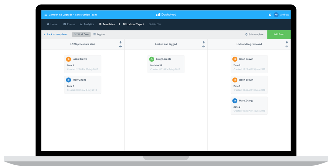Toggle visibility eye for Lock and tag removed
The width and height of the screenshot is (332, 166).
[287, 47]
